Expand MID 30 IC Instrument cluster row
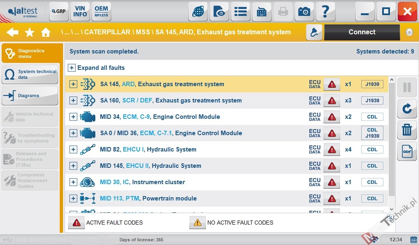The height and width of the screenshot is (245, 419). 73,182
